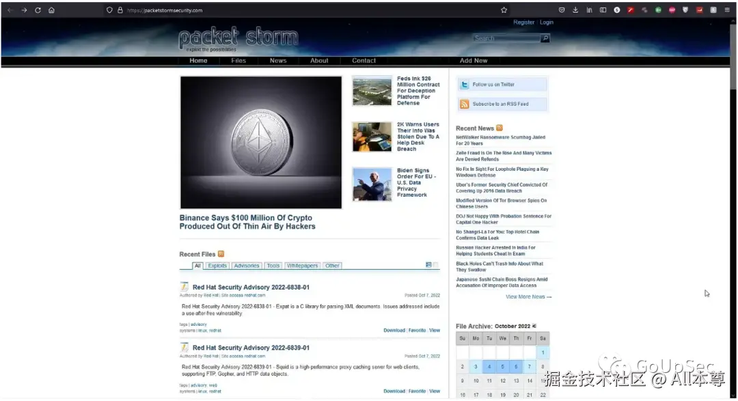
Task: Click the padlock site security icon
Action: (120, 10)
